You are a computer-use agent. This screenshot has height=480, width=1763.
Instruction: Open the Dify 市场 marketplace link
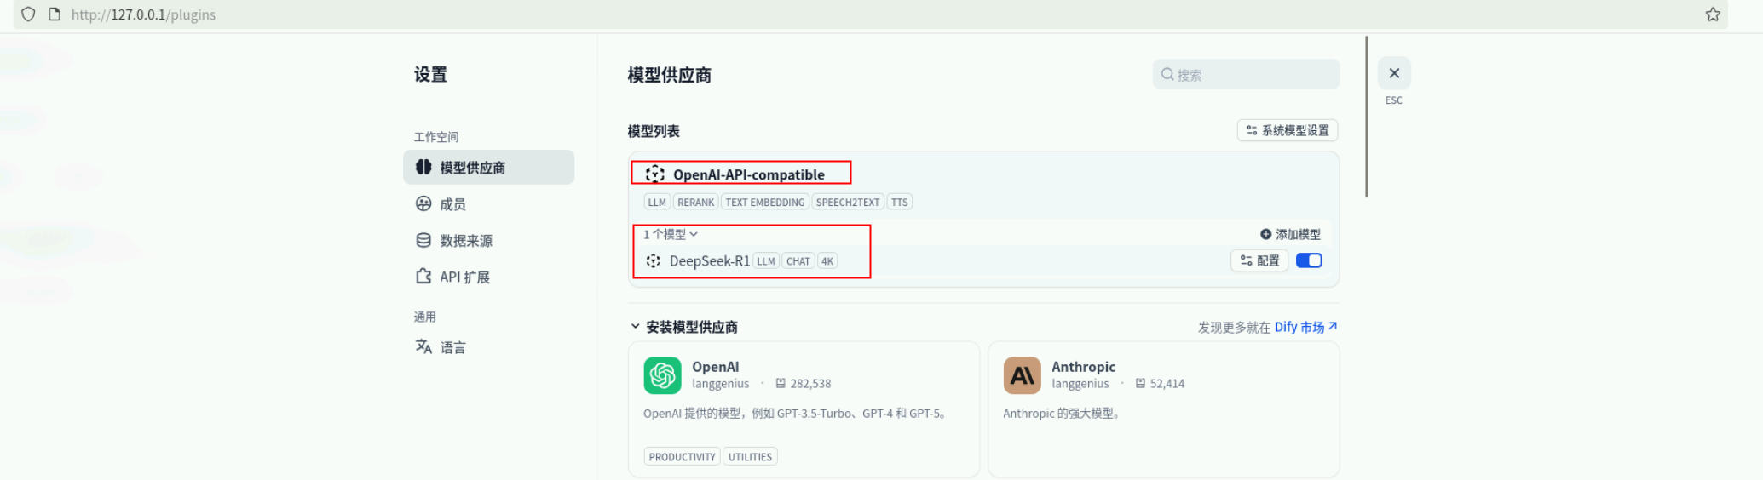1306,327
